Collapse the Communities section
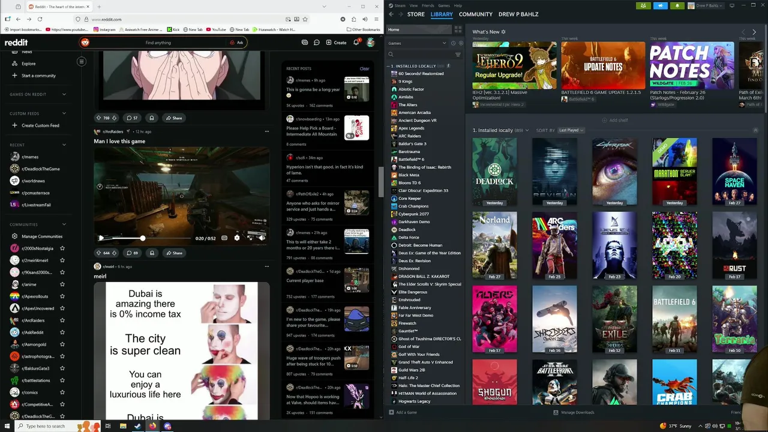Screen dimensions: 768x432 click(x=64, y=224)
